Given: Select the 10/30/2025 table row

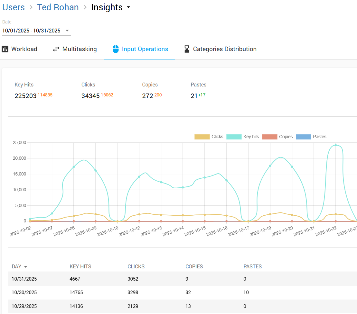Looking at the screenshot, I should (x=129, y=292).
